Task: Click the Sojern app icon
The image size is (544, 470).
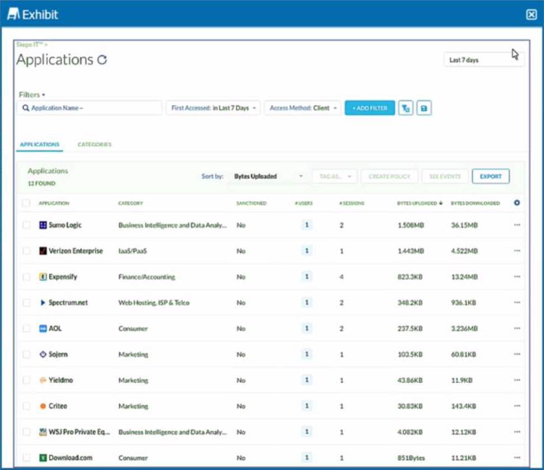Action: coord(43,354)
